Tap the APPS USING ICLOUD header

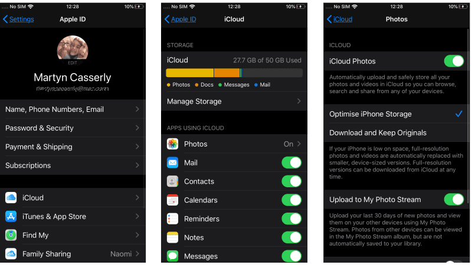[195, 128]
